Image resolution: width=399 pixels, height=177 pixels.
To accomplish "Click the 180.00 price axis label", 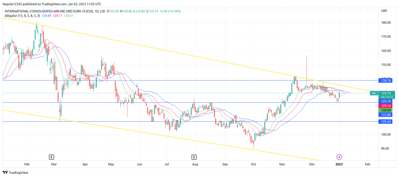I will click(x=386, y=23).
